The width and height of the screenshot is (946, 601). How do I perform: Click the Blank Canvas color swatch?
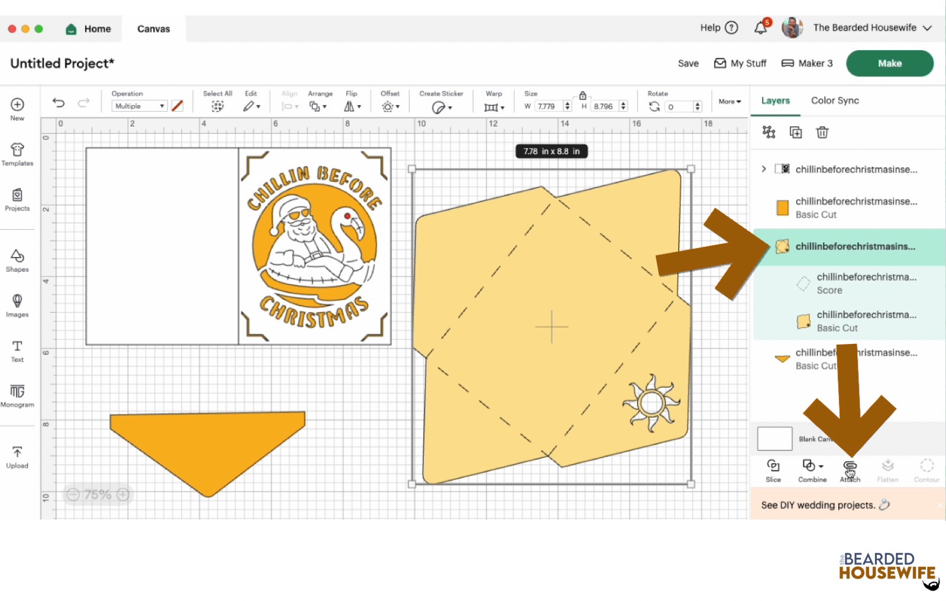click(x=775, y=439)
